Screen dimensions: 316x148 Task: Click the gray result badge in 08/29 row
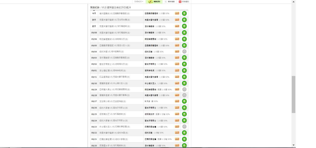click(x=184, y=89)
